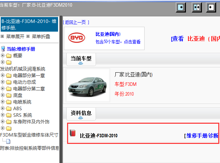
Task: Click the 比亚迪-F3DM-2010 entry title
Action: click(99, 136)
